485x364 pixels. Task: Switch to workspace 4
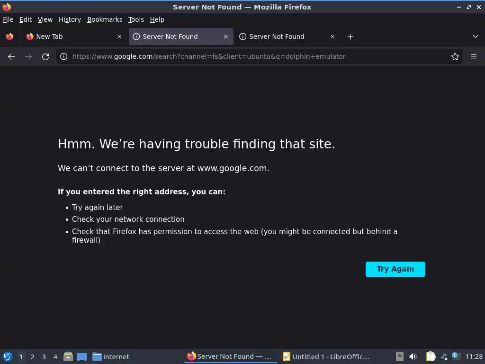pos(55,357)
